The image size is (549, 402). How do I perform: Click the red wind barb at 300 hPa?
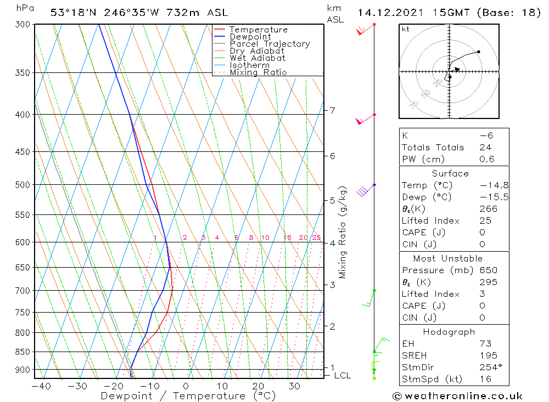tap(365, 30)
